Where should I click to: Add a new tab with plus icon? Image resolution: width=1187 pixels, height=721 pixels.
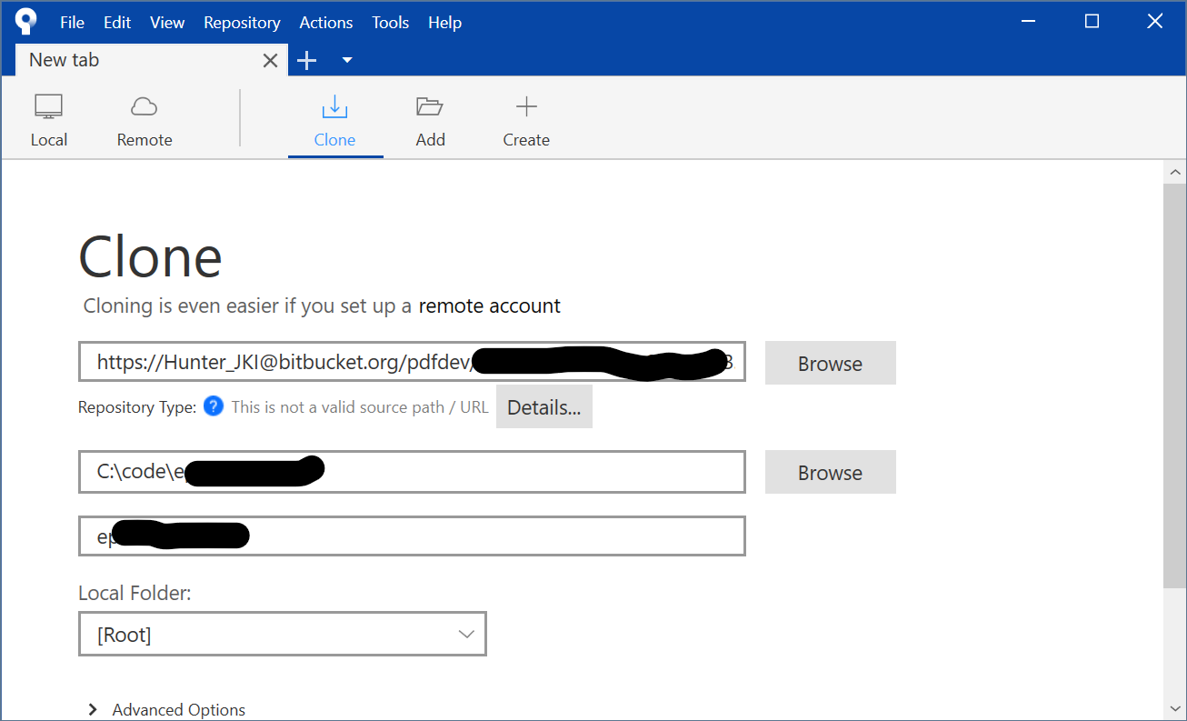pos(307,61)
